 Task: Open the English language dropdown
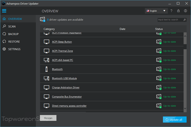point(156,11)
